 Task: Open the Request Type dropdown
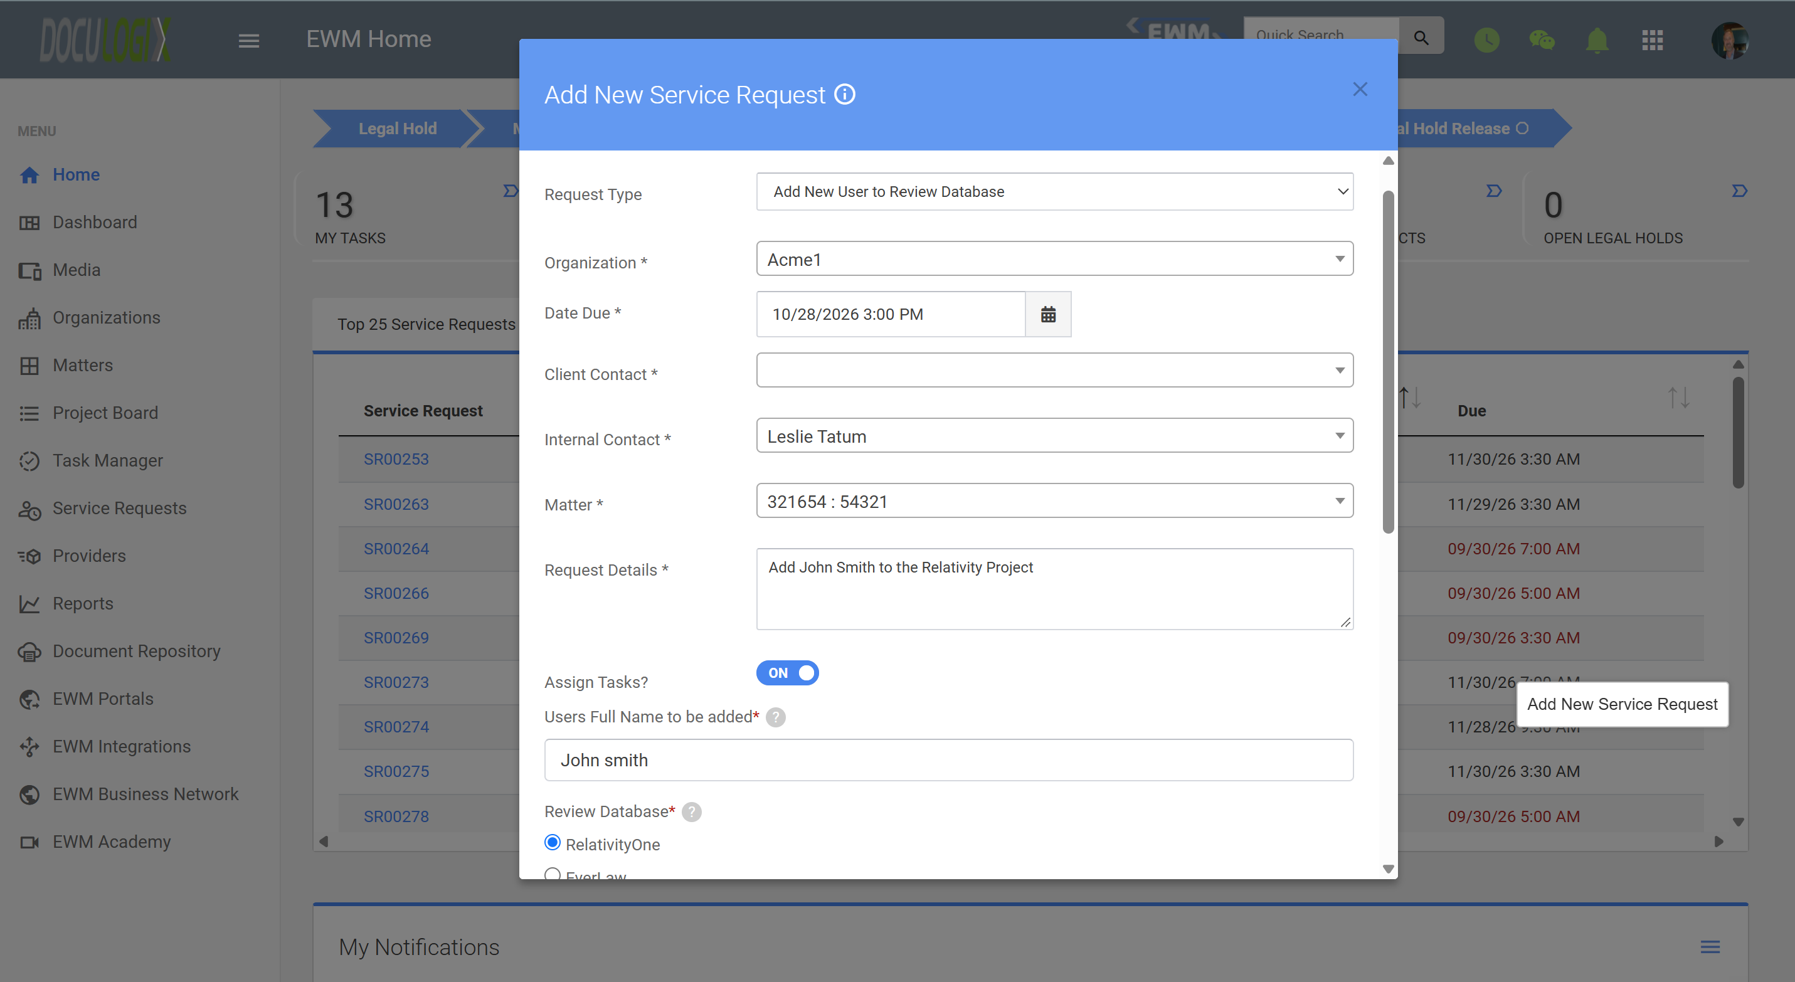pos(1054,191)
